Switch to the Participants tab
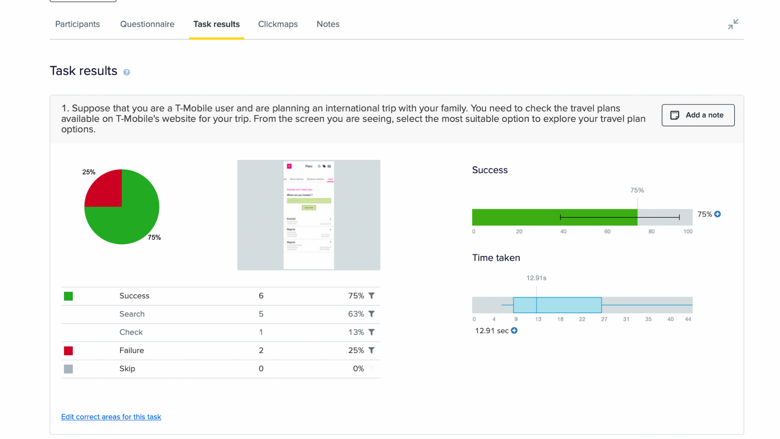780x439 pixels. (77, 24)
